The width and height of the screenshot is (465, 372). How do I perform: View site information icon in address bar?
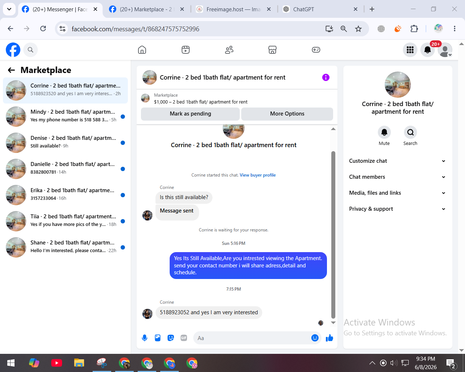(62, 29)
